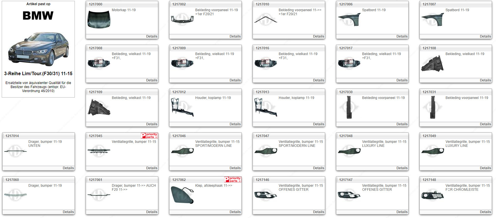View the Spatbord 1217006 fender image
Screen dimensions: 496x218
click(x=349, y=20)
